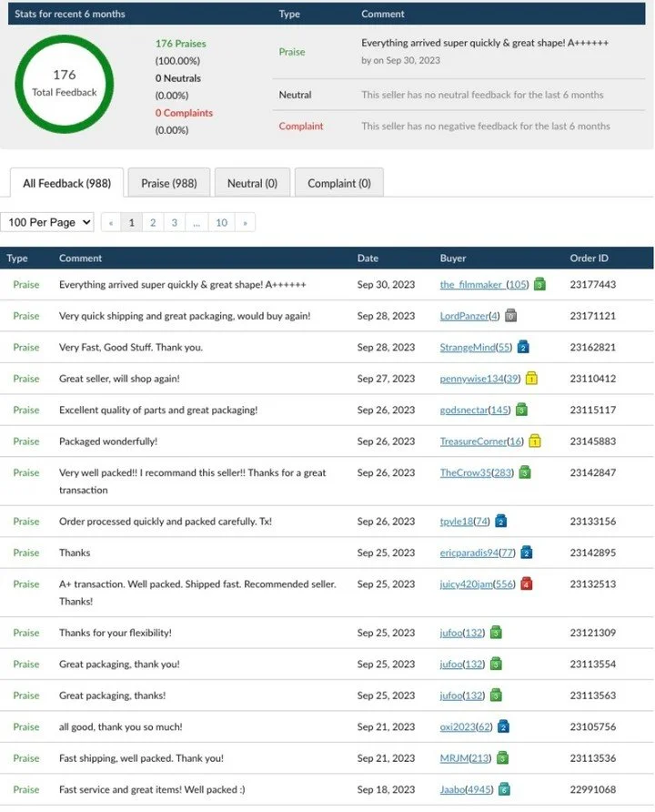Click the red badge beside juicy420jam(556)
This screenshot has height=812, width=655.
click(x=526, y=584)
